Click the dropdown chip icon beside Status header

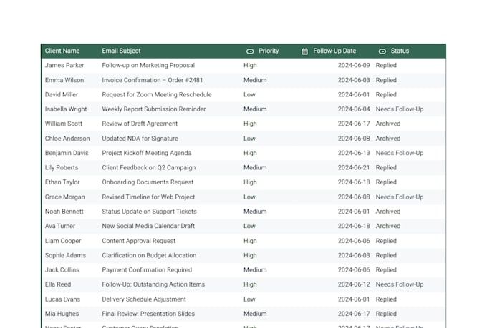click(x=382, y=51)
